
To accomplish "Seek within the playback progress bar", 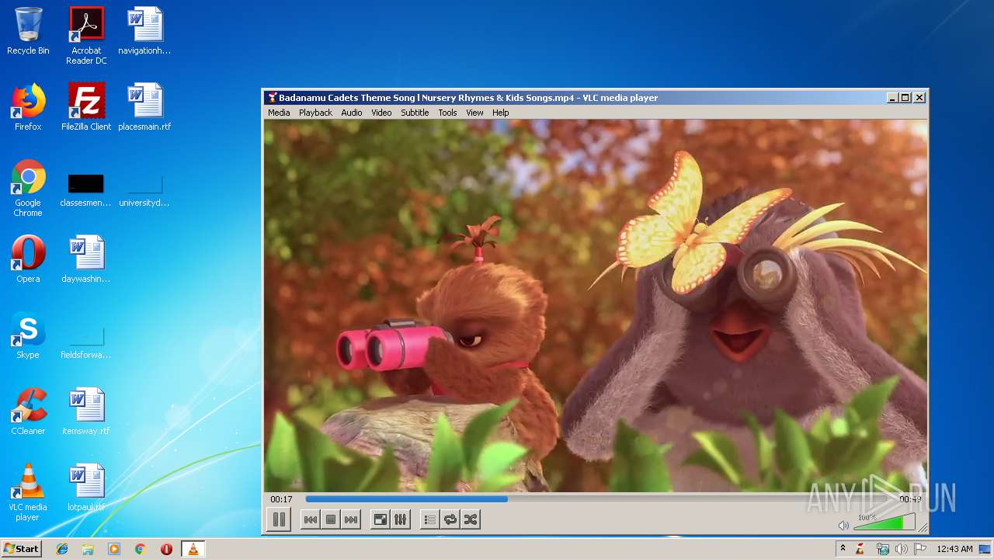I will click(x=598, y=499).
